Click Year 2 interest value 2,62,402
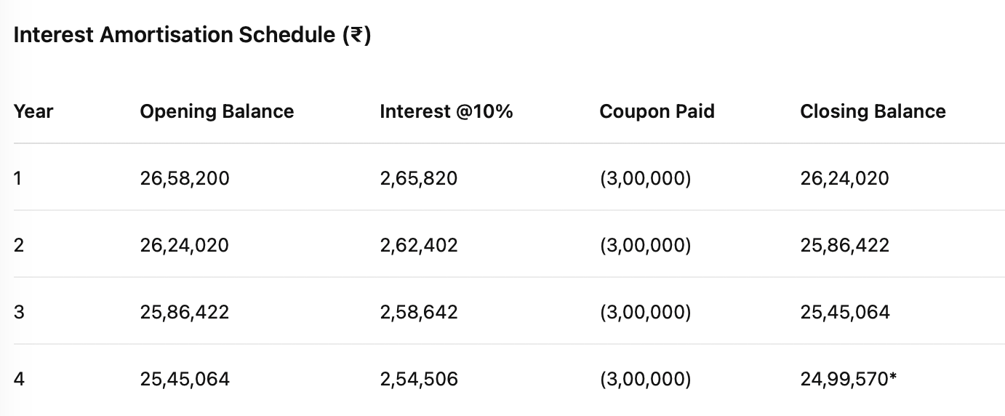The width and height of the screenshot is (1005, 416). click(x=418, y=245)
